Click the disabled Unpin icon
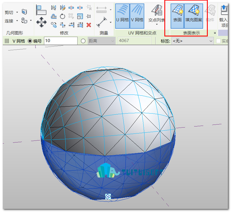The width and height of the screenshot is (231, 212). [89, 8]
